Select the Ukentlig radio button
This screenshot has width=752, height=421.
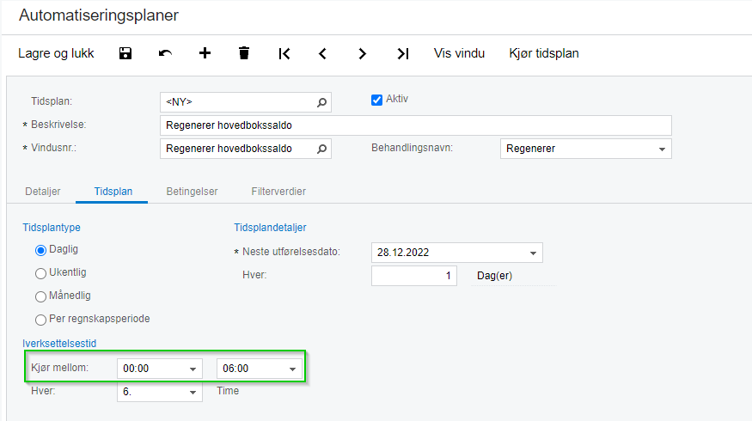pos(40,273)
